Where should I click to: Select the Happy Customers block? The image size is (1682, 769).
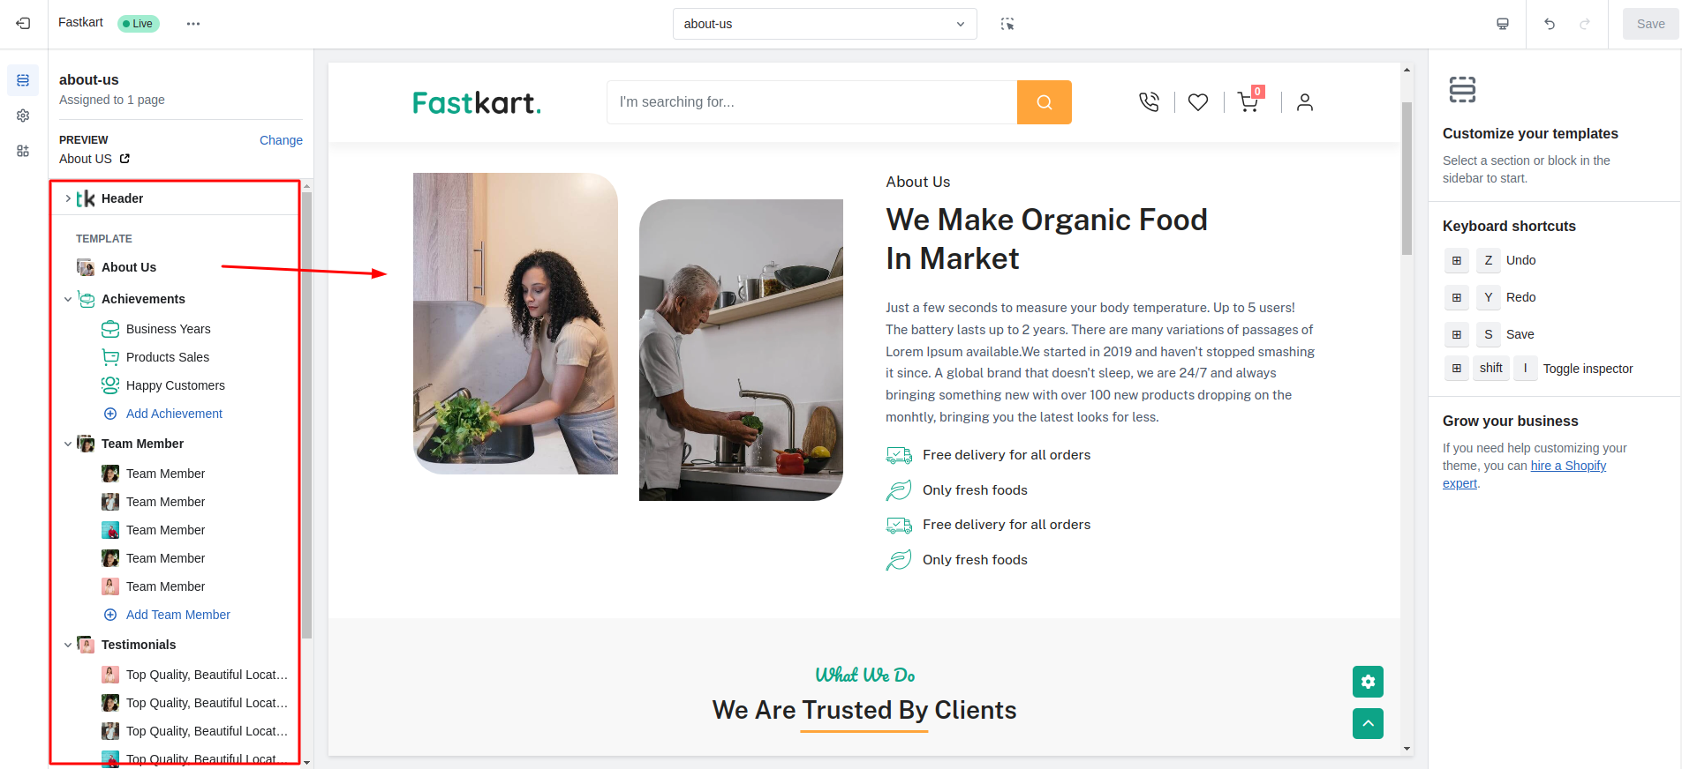tap(176, 385)
